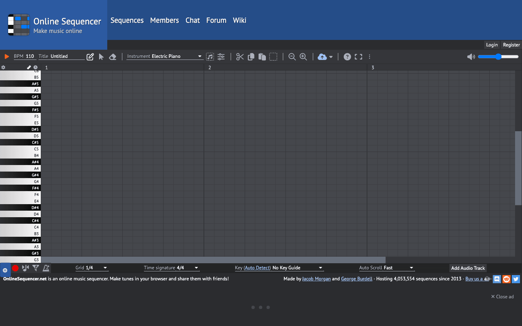This screenshot has width=522, height=326.
Task: Click the small clock icon above piano keys
Action: 35,67
